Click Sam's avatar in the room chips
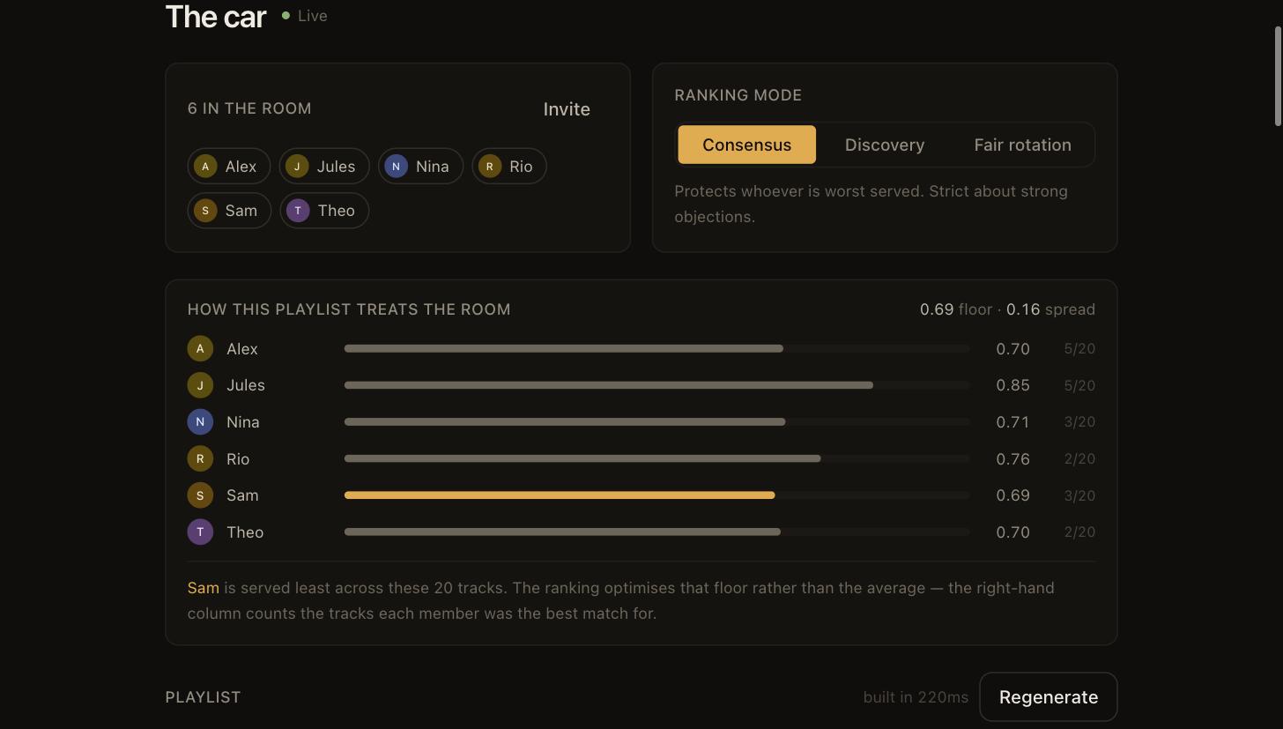 (x=205, y=211)
